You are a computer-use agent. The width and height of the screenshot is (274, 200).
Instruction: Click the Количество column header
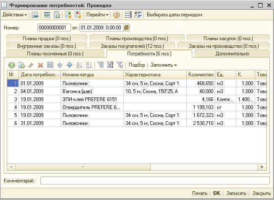click(x=201, y=75)
